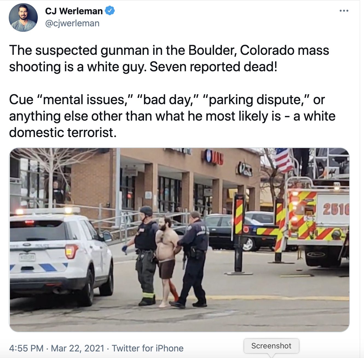Open CJ Werleman's profile avatar

[x=23, y=18]
